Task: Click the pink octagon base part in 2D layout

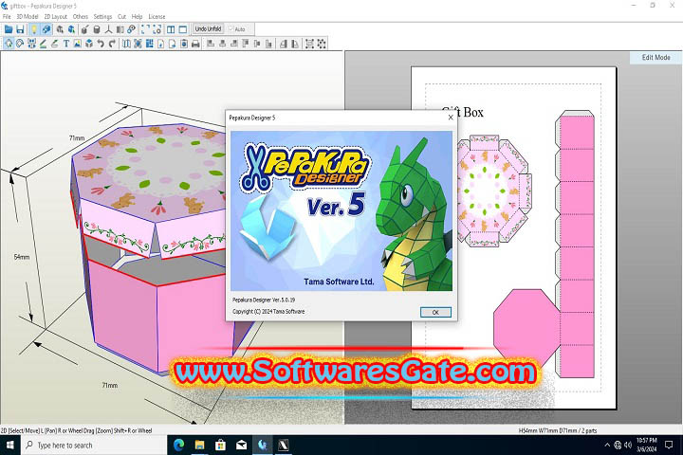Action: click(x=526, y=325)
